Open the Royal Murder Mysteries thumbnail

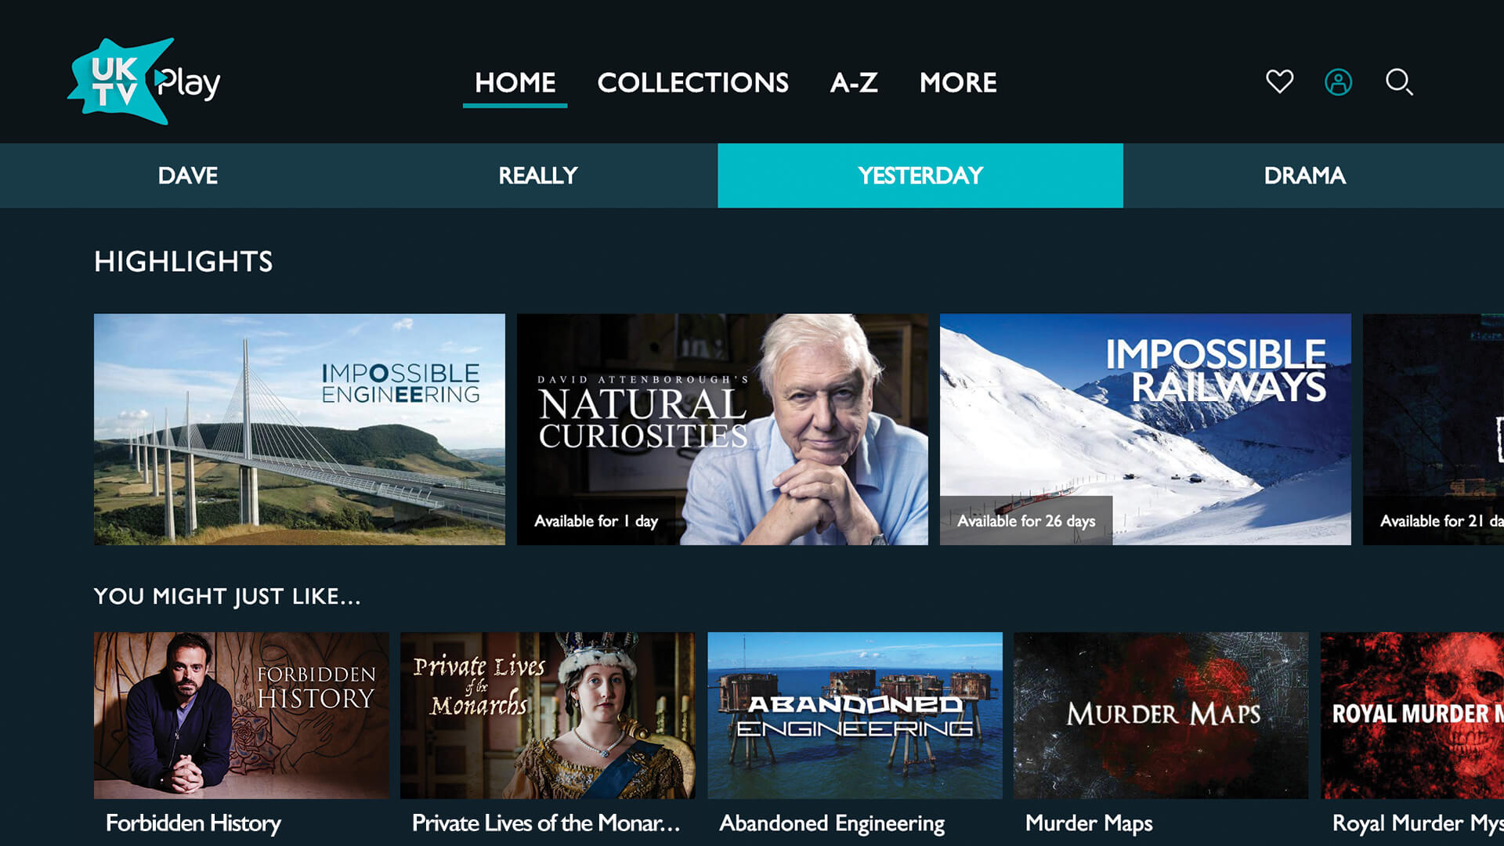click(1412, 715)
